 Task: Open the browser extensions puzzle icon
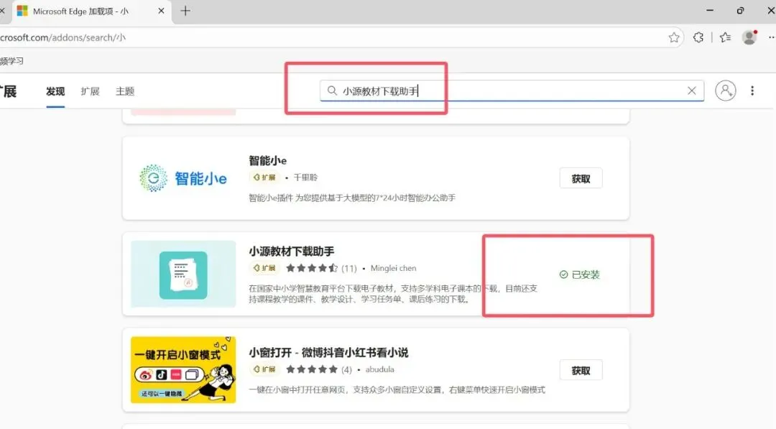(x=698, y=37)
